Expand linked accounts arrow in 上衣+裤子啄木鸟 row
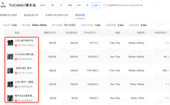 tap(168, 43)
